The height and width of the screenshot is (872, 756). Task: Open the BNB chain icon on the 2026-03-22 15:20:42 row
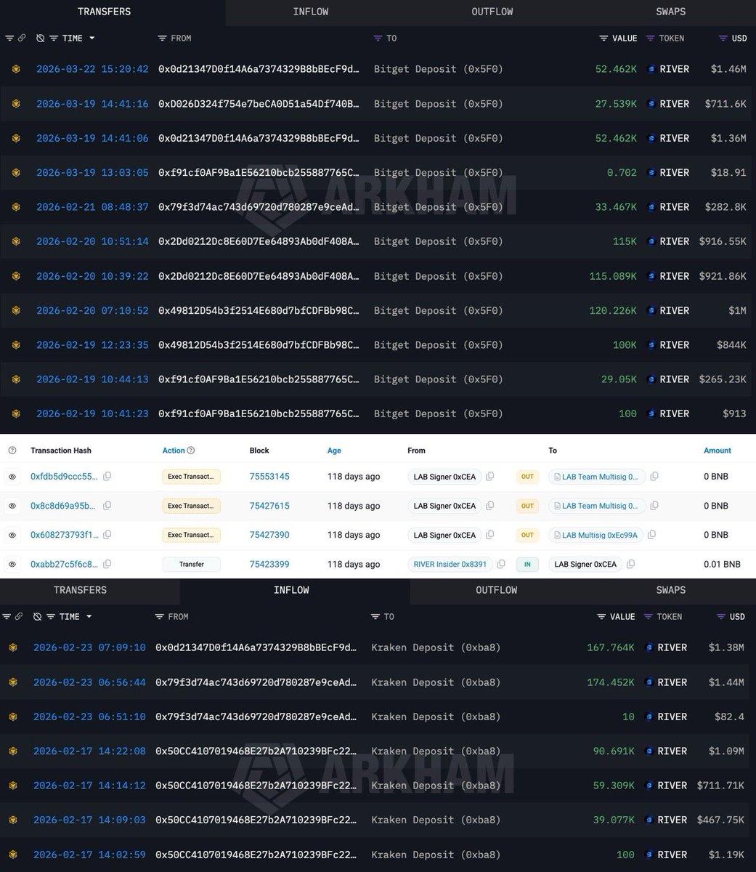[15, 69]
